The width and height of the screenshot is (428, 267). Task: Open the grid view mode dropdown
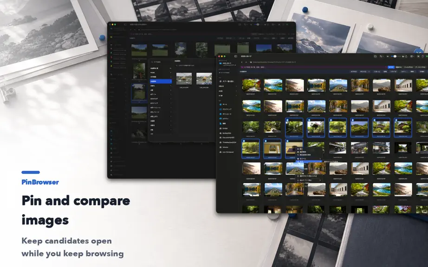pos(412,57)
